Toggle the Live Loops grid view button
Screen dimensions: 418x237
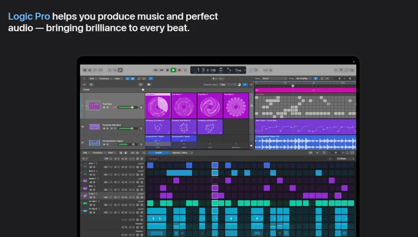(127, 79)
